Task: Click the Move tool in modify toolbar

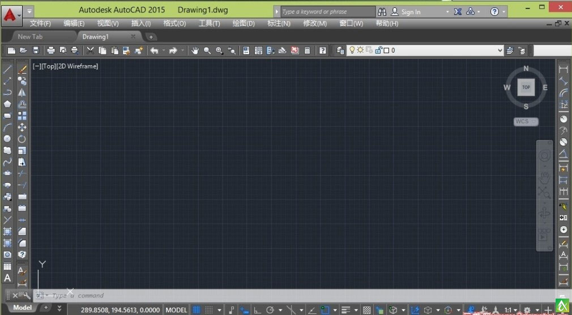Action: point(23,127)
